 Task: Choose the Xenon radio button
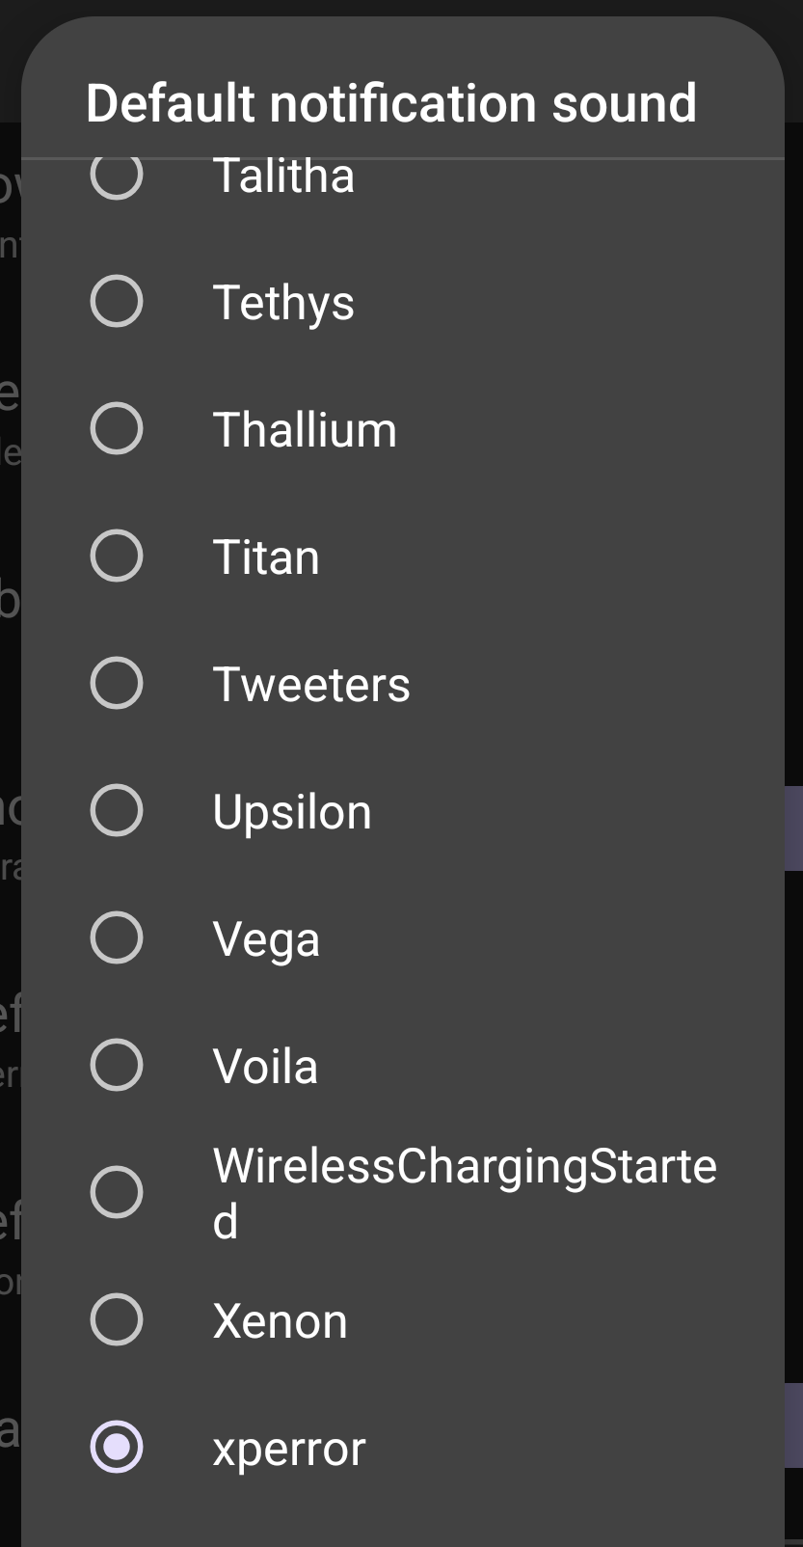point(117,1319)
